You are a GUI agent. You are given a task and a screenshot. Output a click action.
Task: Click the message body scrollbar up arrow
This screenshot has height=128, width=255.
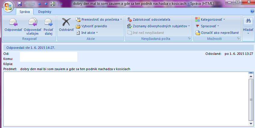(x=251, y=76)
